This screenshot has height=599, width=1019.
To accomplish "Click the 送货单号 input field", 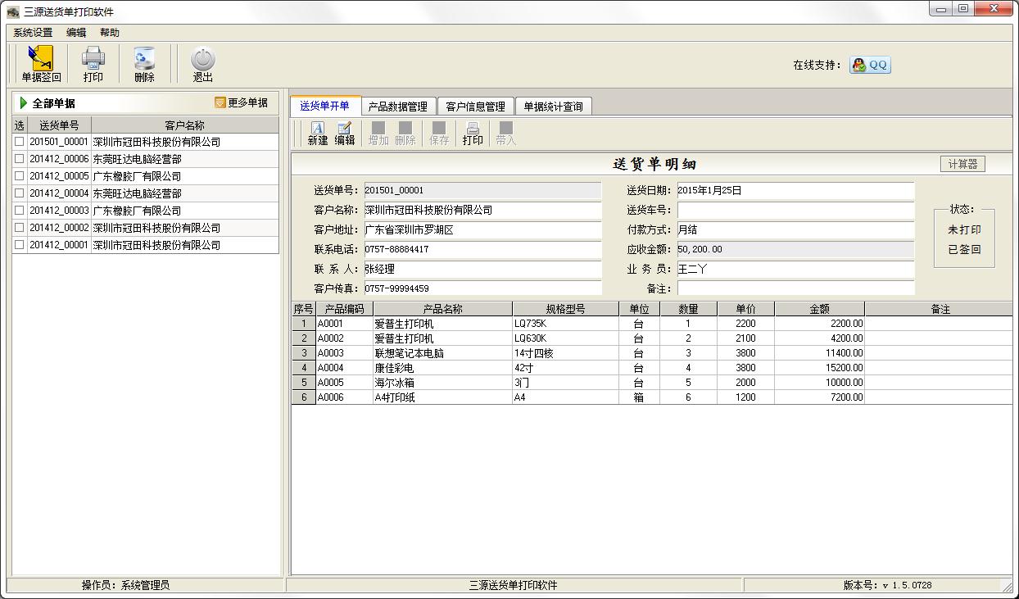I will pyautogui.click(x=482, y=190).
